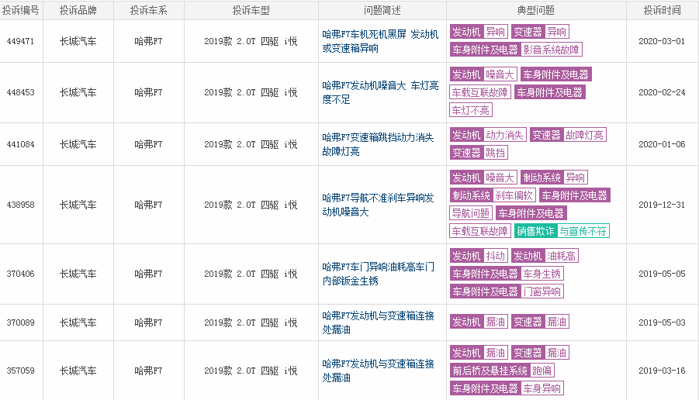Click 2019款 2.0T 四驱 i悦 in row 448453
This screenshot has height=400, width=699.
(251, 93)
